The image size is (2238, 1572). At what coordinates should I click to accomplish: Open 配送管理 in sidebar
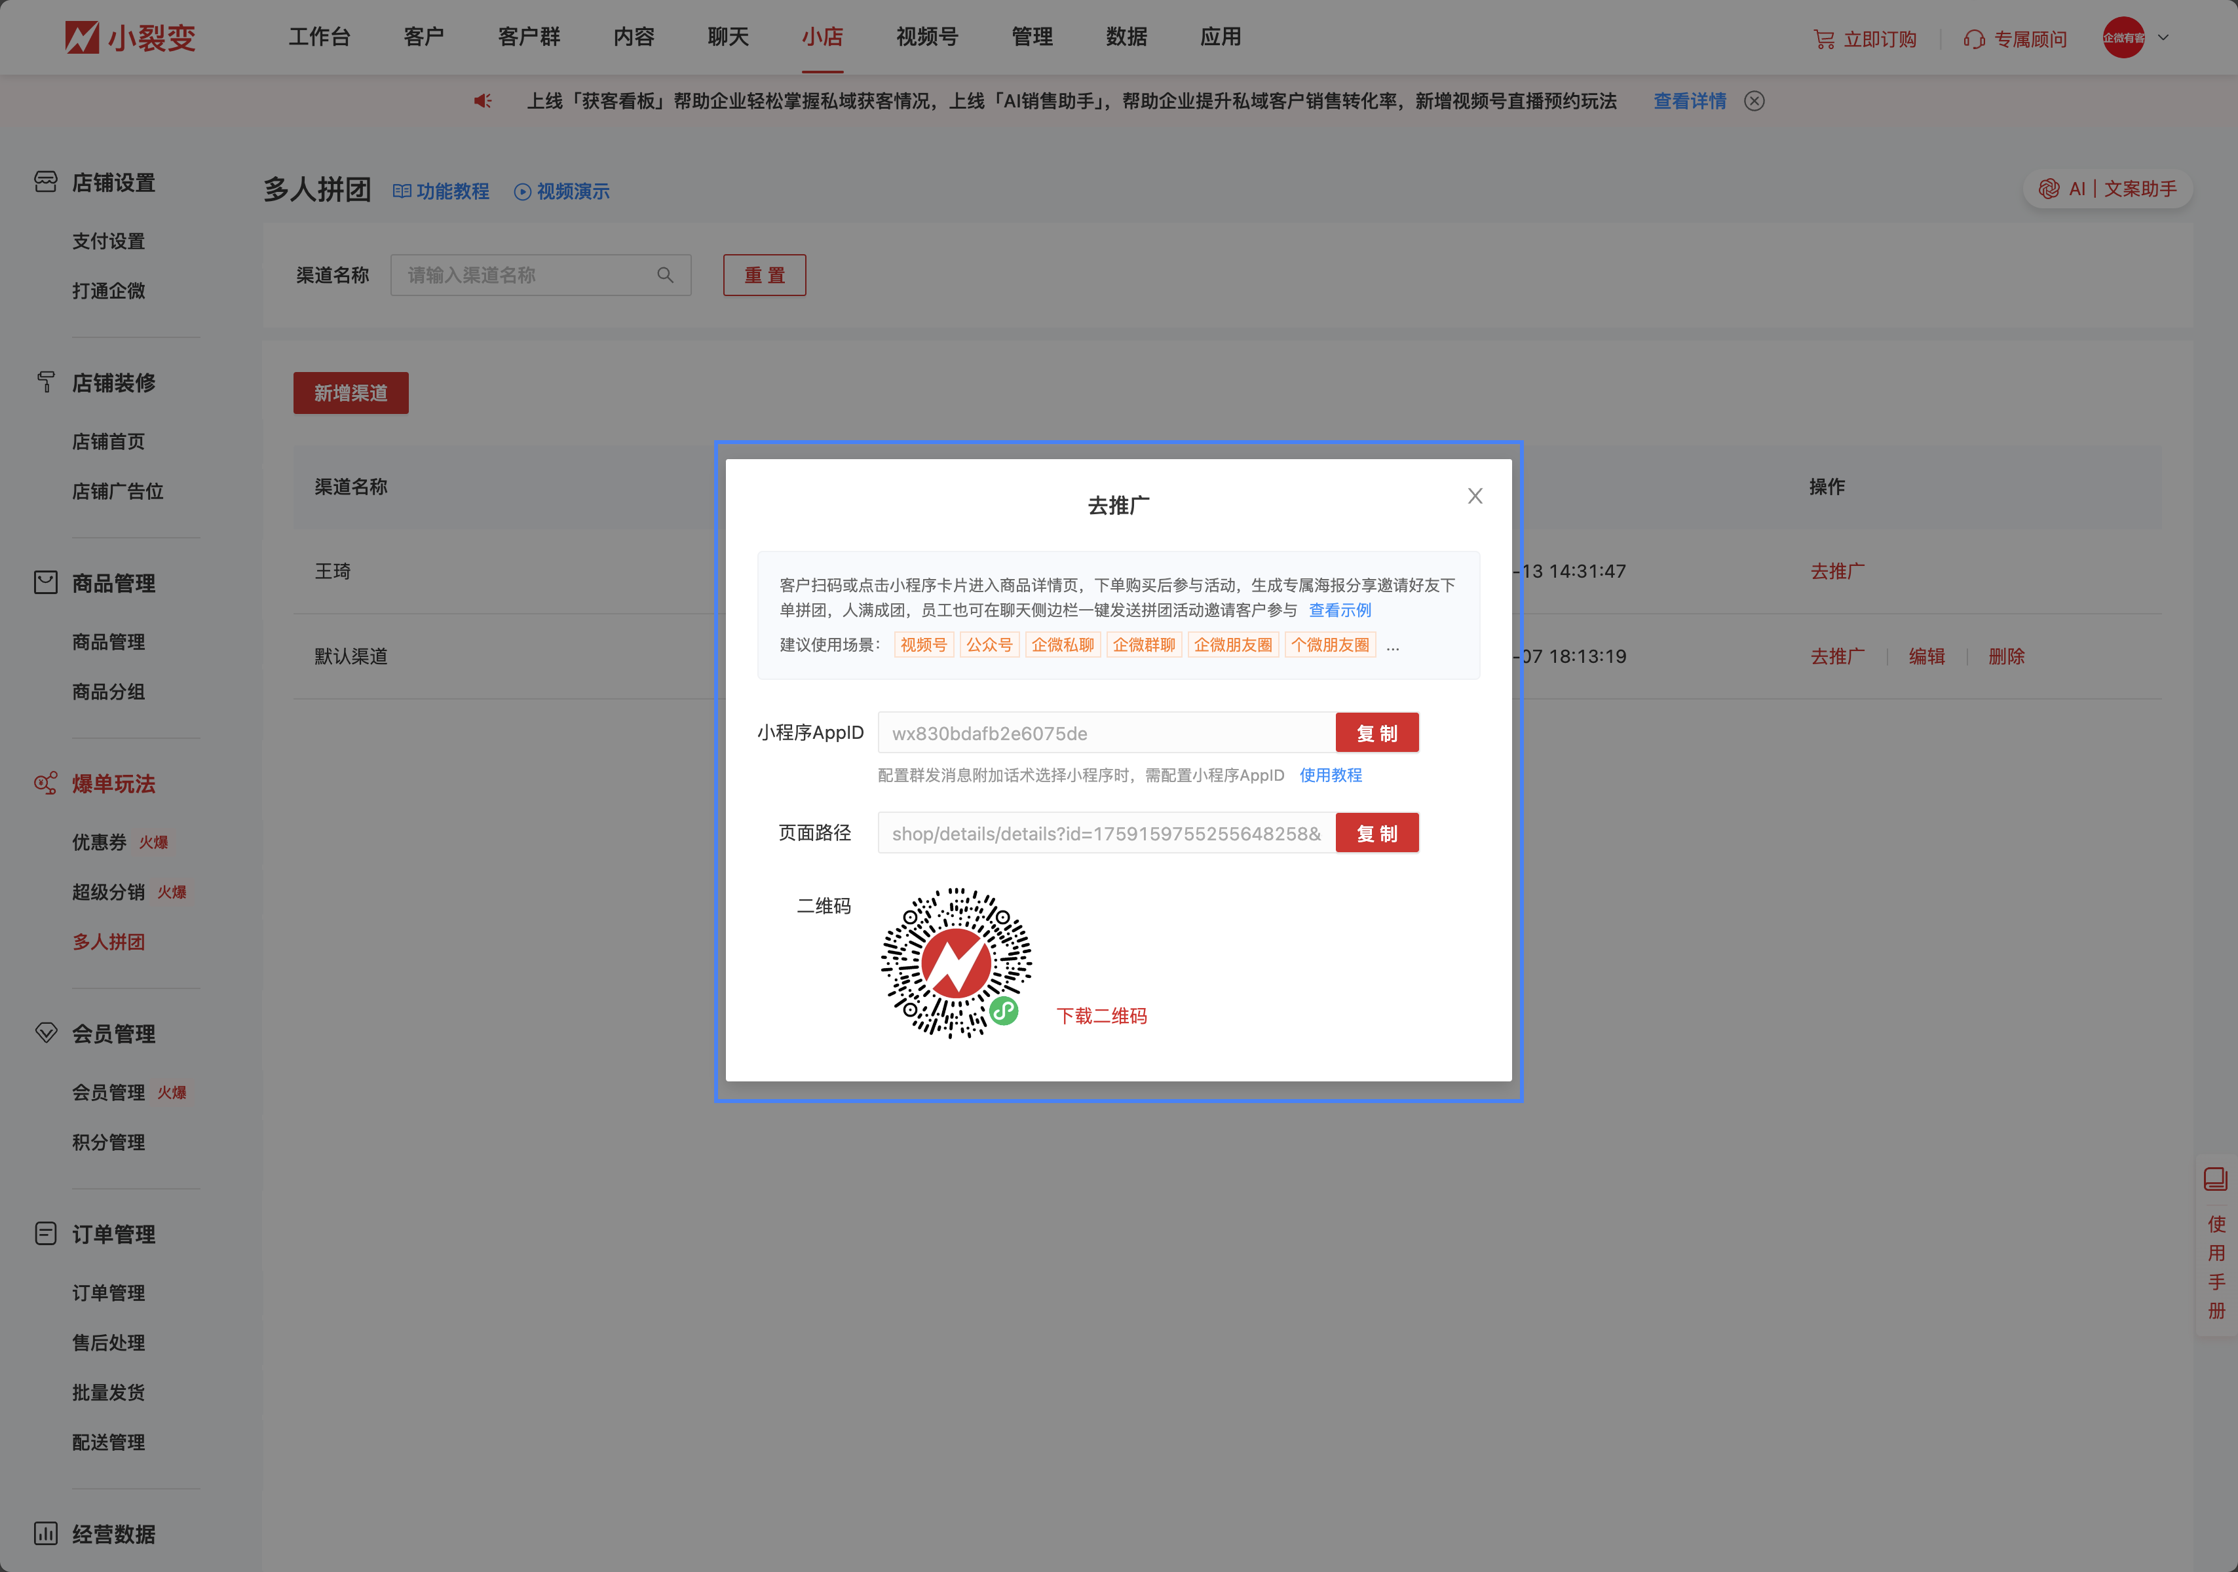click(x=108, y=1442)
